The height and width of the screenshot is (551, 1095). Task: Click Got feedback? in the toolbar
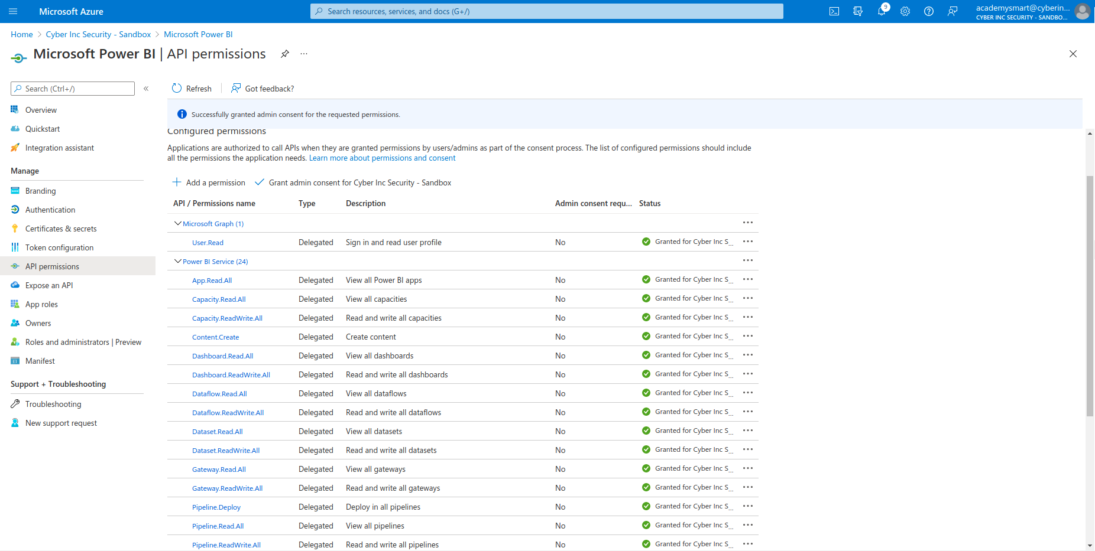pyautogui.click(x=263, y=89)
